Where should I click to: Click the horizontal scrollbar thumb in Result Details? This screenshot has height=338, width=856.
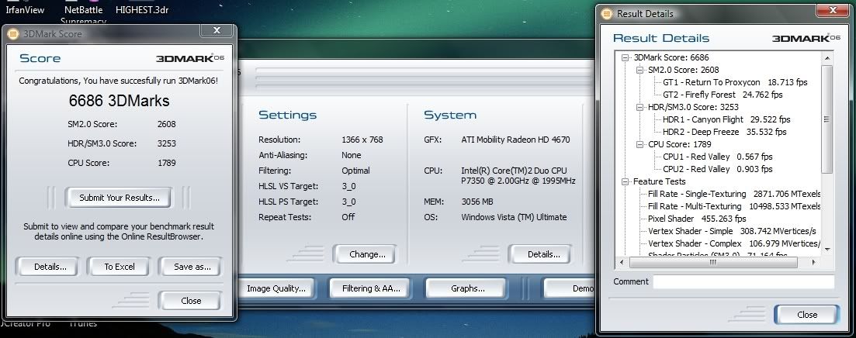point(713,263)
